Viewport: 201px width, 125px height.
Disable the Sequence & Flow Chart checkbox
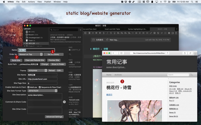pos(39,87)
